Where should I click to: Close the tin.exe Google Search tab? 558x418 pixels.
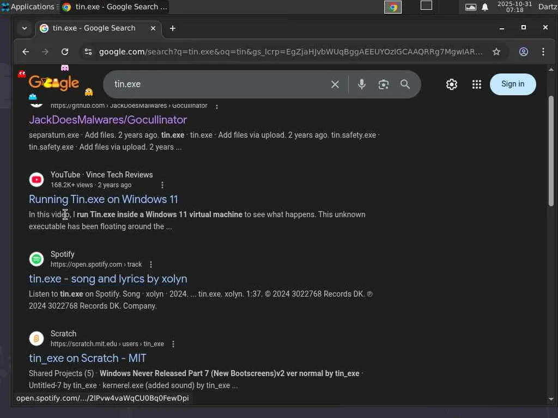tap(153, 28)
